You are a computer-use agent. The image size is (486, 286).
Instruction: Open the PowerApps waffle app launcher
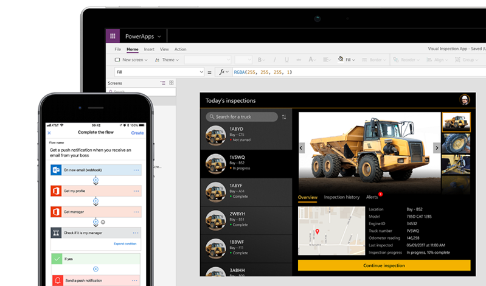pos(113,36)
